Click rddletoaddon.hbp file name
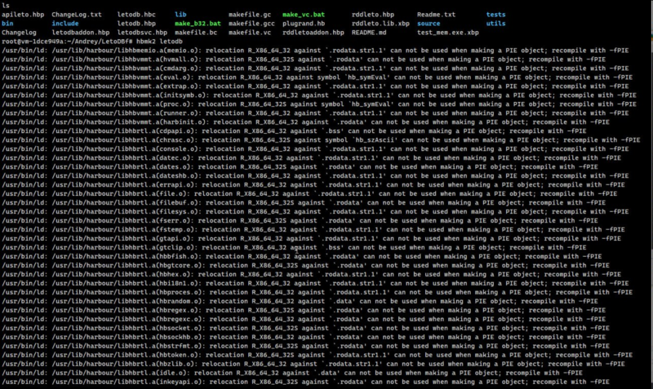653x389 pixels. click(x=313, y=33)
